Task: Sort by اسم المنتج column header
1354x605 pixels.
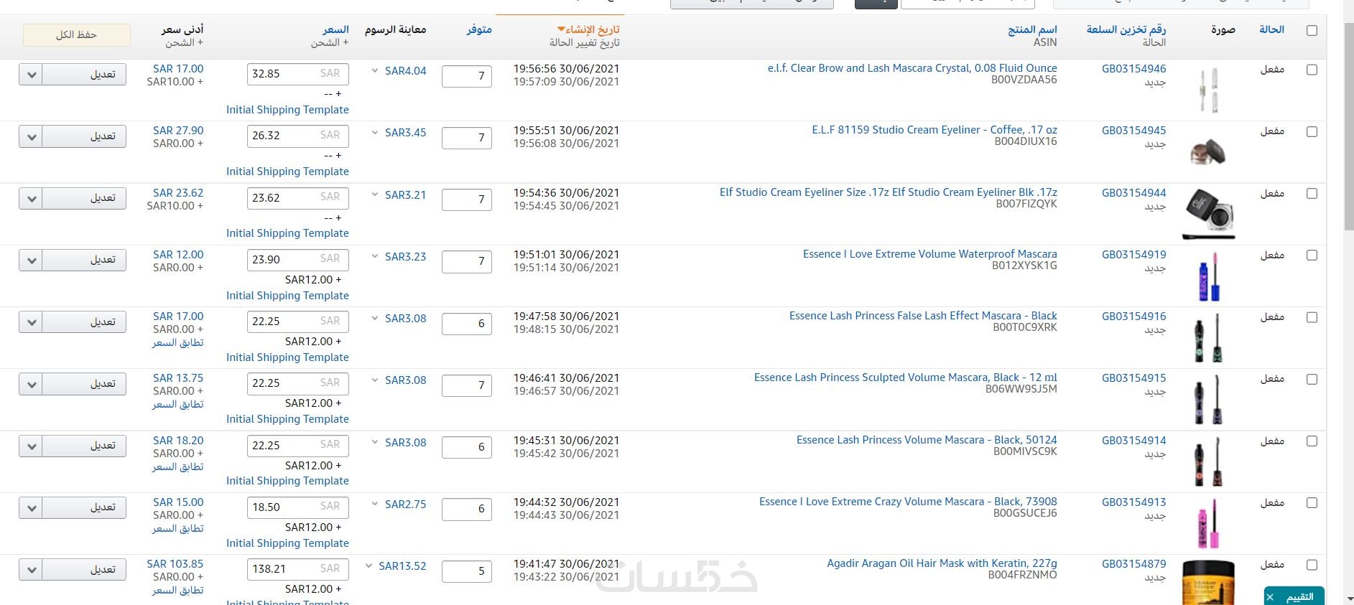Action: click(x=1032, y=29)
